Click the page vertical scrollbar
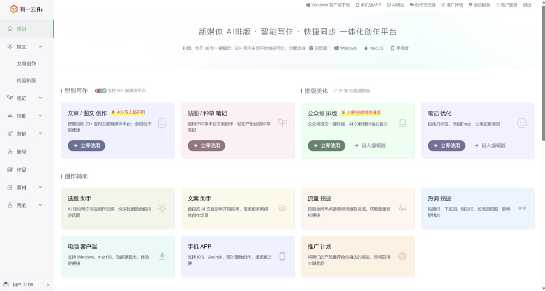 543,73
